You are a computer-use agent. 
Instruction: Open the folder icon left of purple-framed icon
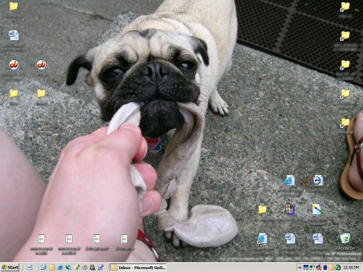click(262, 210)
